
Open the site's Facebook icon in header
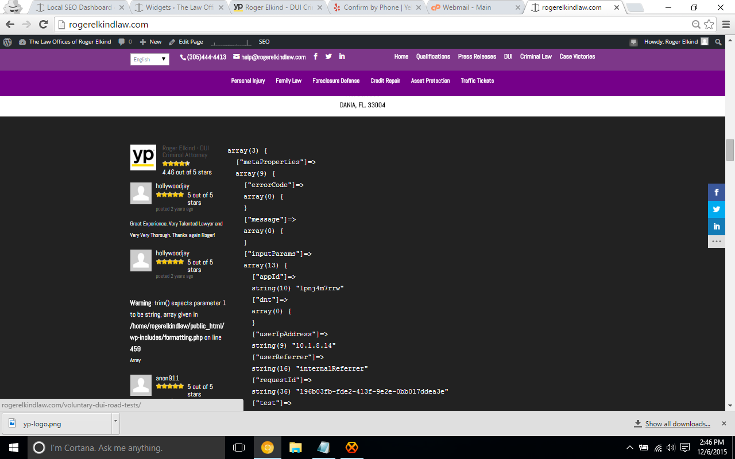pos(315,56)
